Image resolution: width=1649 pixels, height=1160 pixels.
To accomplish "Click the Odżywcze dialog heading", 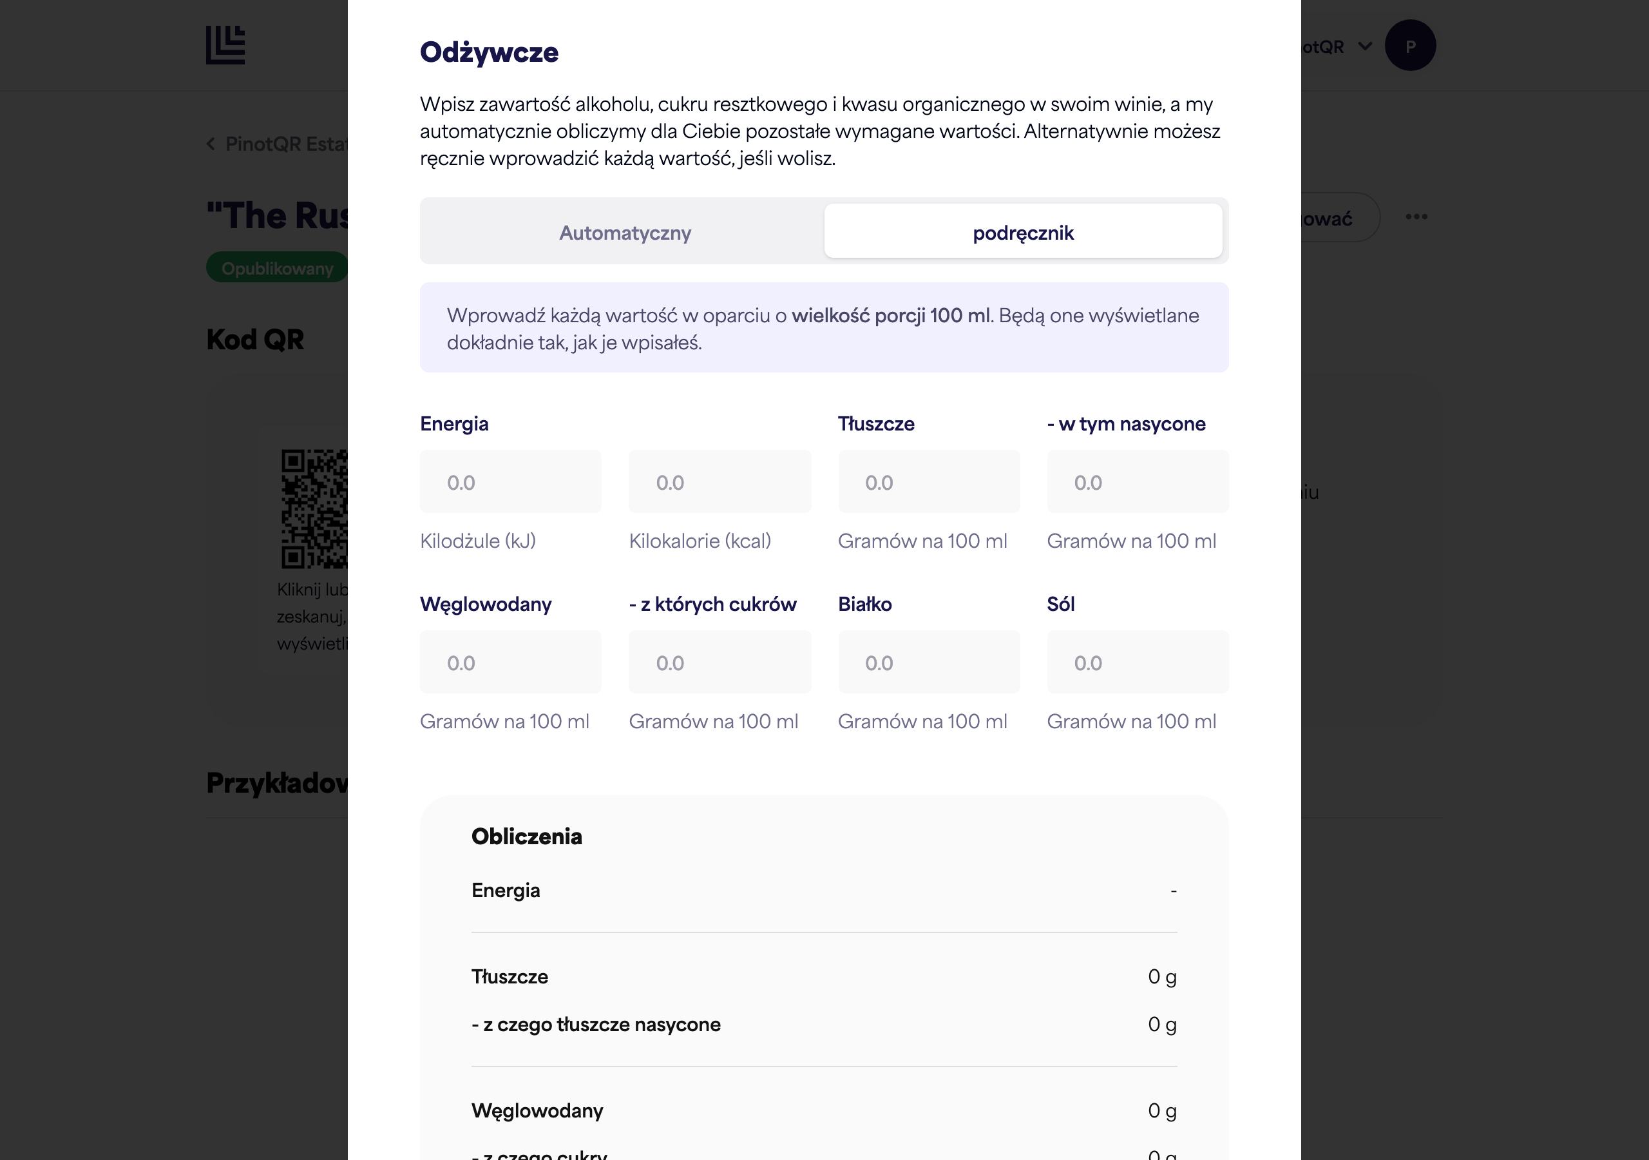I will coord(489,52).
